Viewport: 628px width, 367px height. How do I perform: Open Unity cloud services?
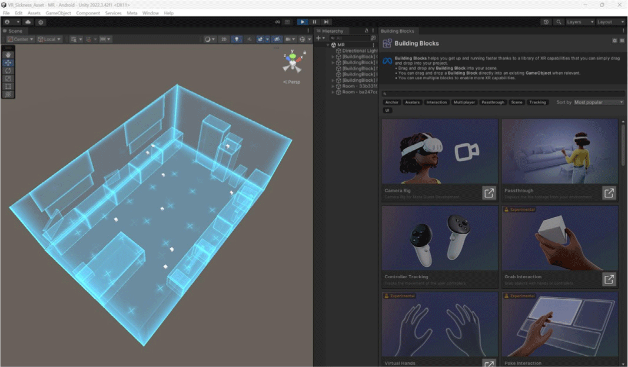coord(28,22)
